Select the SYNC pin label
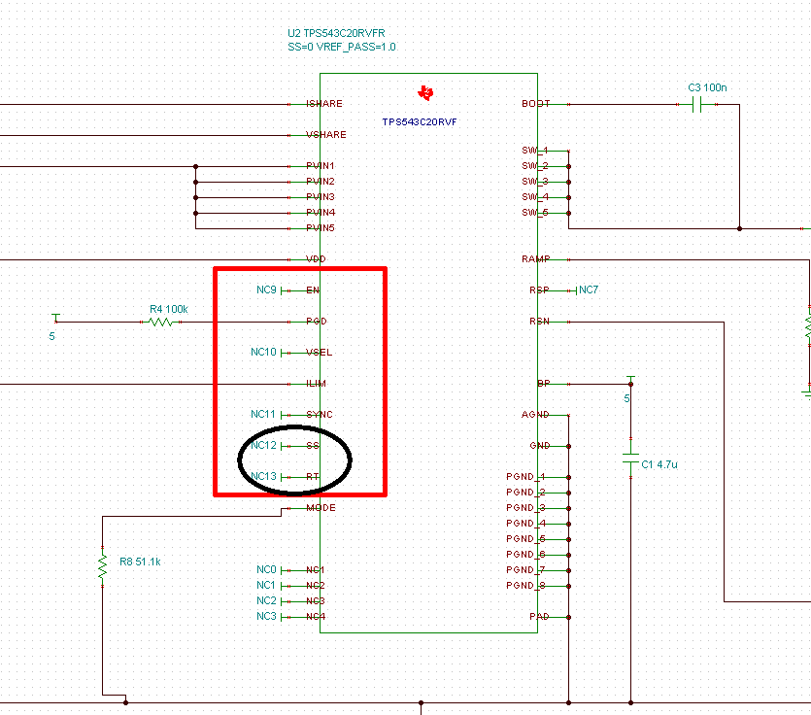The image size is (811, 715). 320,414
